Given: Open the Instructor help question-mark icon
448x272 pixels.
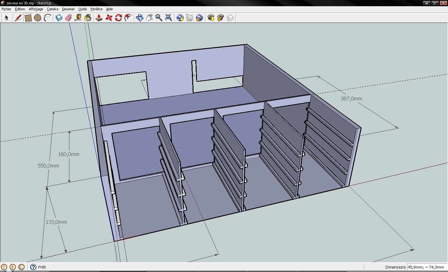Looking at the screenshot, I should tap(33, 267).
